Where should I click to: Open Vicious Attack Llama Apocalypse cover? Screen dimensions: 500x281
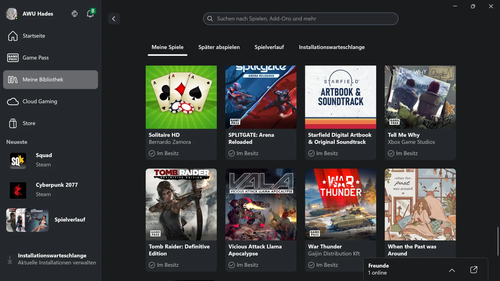point(261,205)
